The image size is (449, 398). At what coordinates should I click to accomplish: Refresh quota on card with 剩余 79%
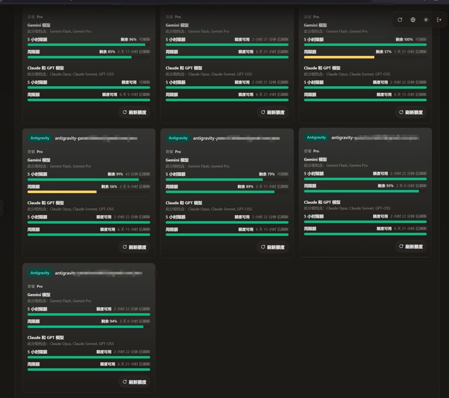pos(273,247)
